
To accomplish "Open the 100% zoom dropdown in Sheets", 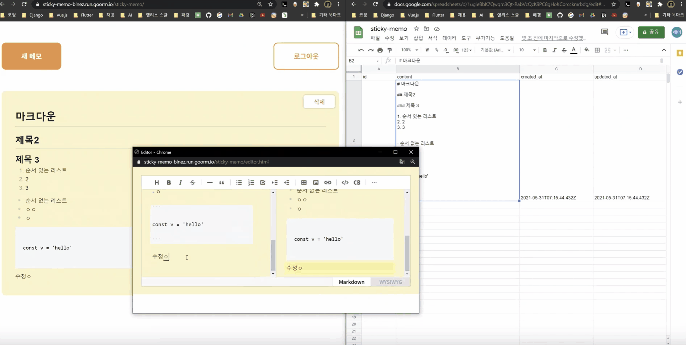I will coord(409,50).
